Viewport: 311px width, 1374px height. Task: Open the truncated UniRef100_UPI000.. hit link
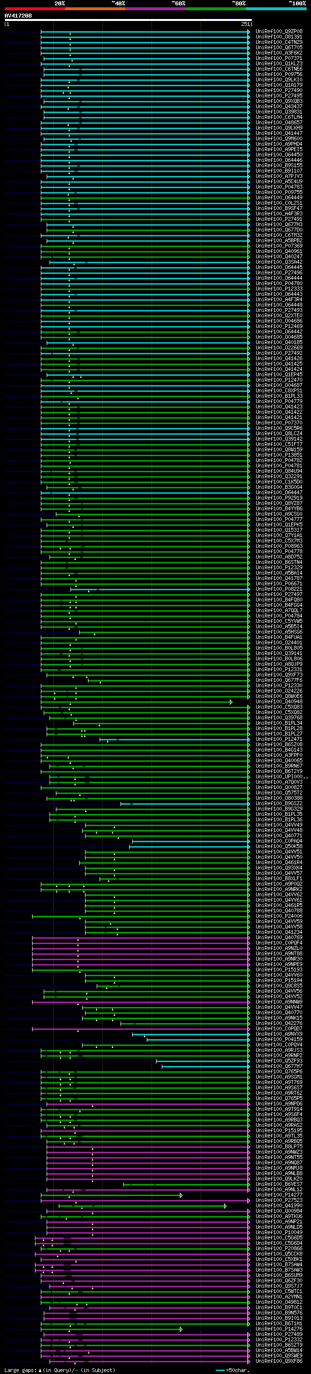[x=282, y=777]
